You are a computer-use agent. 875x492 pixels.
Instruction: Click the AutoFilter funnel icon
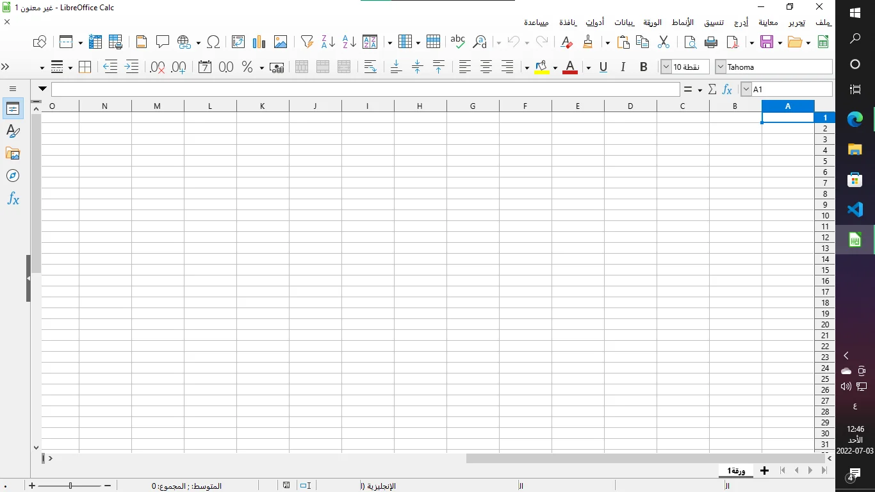(x=307, y=42)
